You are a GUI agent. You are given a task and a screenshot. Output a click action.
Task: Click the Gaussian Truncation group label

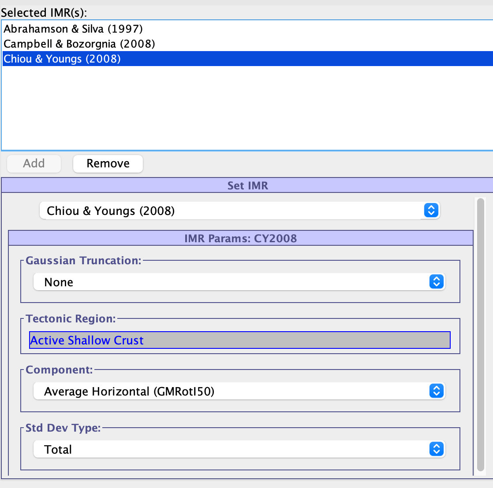pos(83,261)
